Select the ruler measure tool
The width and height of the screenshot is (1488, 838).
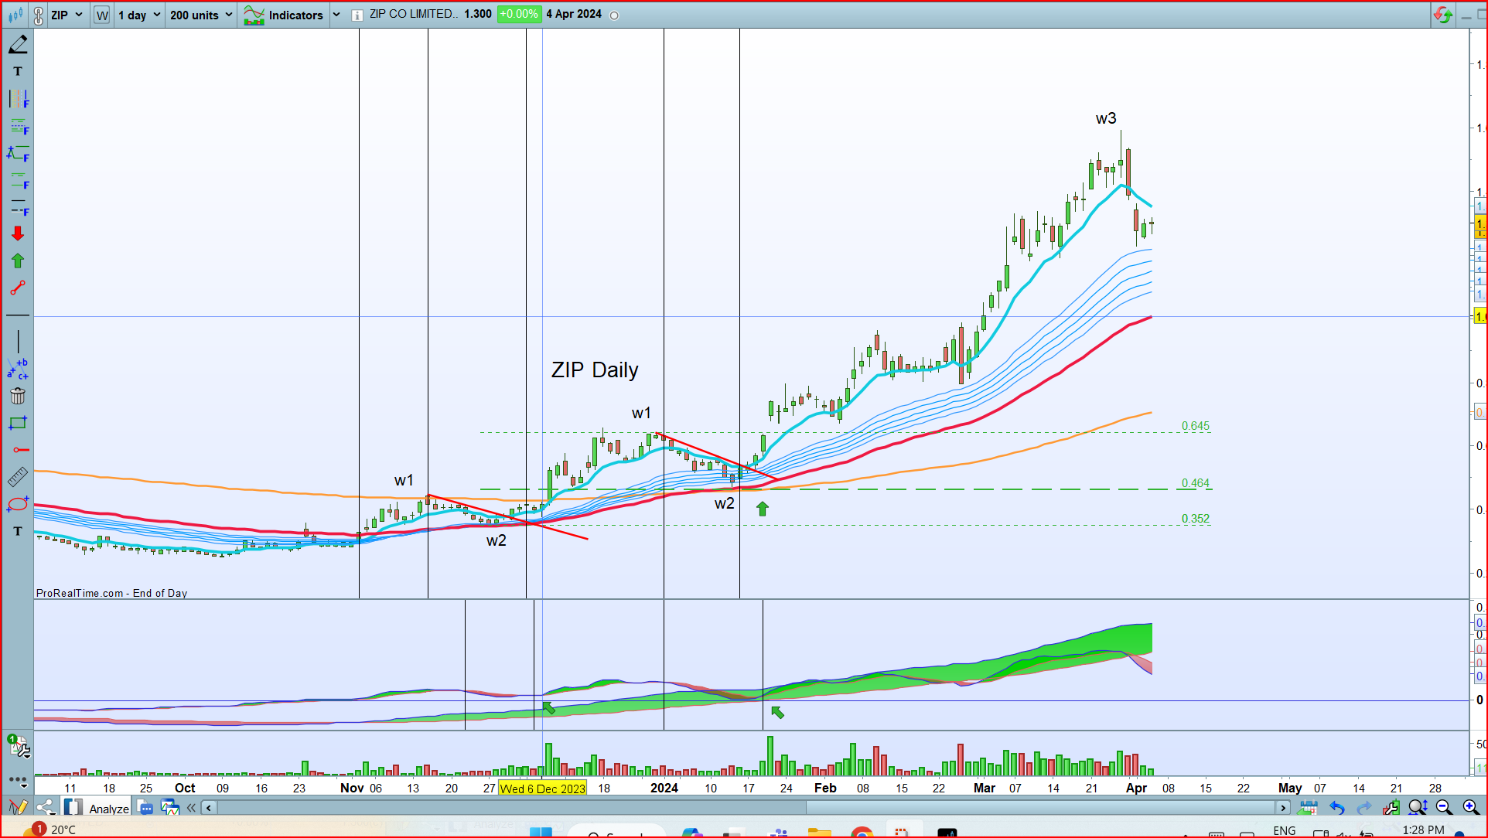point(18,477)
